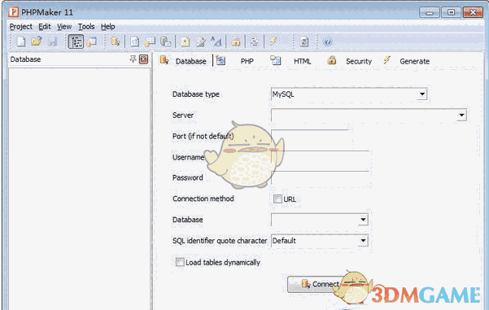Focus the Port (if not default) field
Screen dimensions: 489x310
(310, 136)
